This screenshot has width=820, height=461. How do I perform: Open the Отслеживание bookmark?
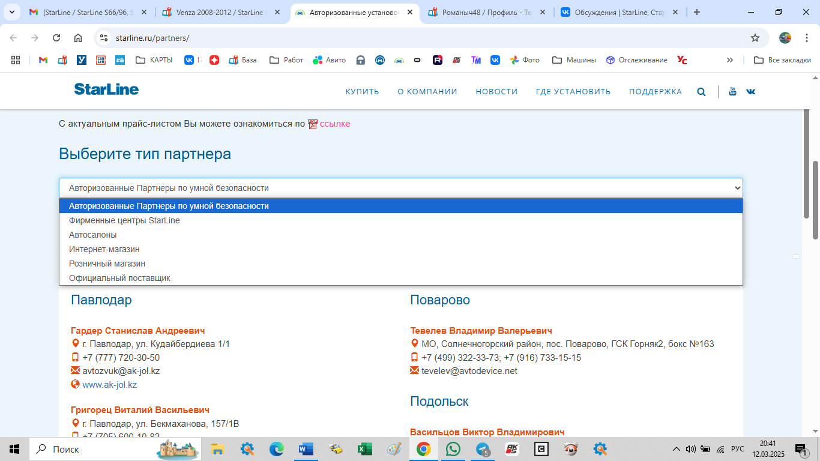tap(636, 60)
